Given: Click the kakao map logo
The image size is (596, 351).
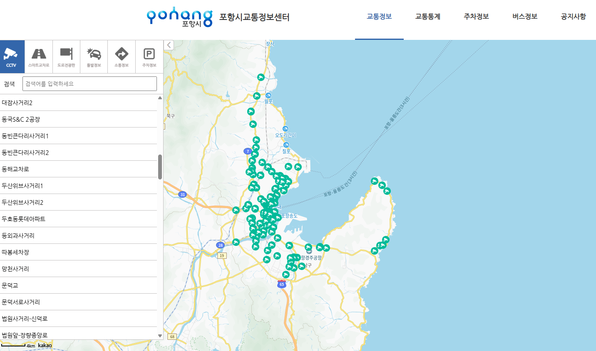Looking at the screenshot, I should (45, 345).
